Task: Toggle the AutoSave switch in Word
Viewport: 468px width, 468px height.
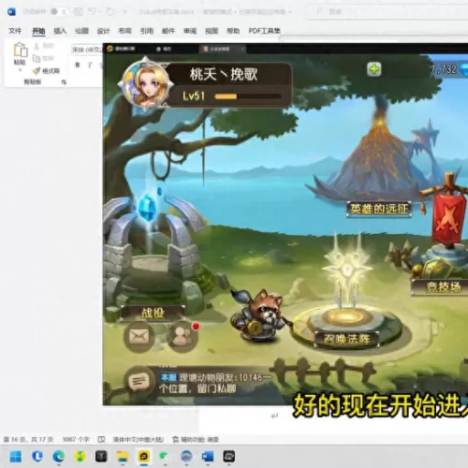Action: [x=58, y=12]
